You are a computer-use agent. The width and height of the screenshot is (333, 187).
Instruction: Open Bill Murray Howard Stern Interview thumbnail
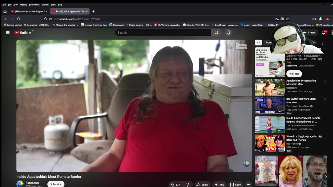(270, 106)
